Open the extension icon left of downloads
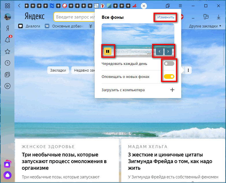Viewport: 226px width, 183px height. pyautogui.click(x=206, y=17)
